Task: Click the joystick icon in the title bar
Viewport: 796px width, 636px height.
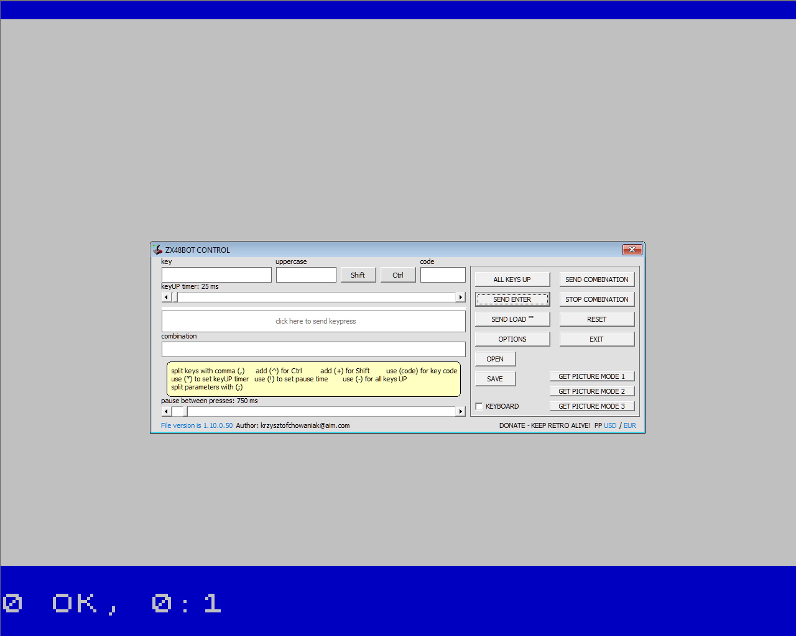Action: click(157, 249)
